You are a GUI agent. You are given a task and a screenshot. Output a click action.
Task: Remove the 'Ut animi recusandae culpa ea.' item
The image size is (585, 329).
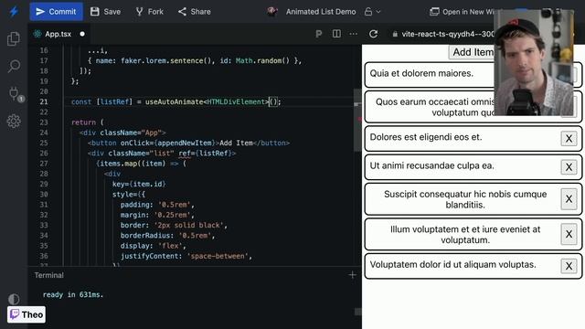[x=569, y=167]
